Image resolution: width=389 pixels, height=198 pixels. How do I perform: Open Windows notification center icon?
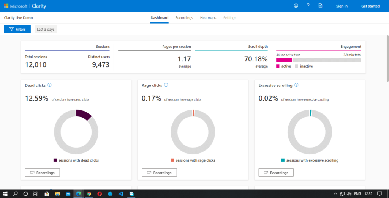[x=380, y=194]
